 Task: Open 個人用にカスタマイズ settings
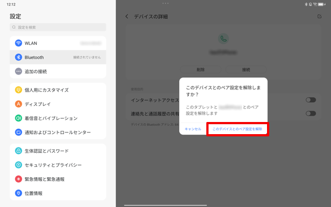coord(58,90)
